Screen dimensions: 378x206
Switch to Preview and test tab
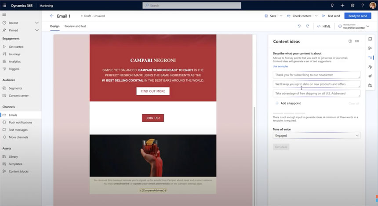[x=75, y=26]
